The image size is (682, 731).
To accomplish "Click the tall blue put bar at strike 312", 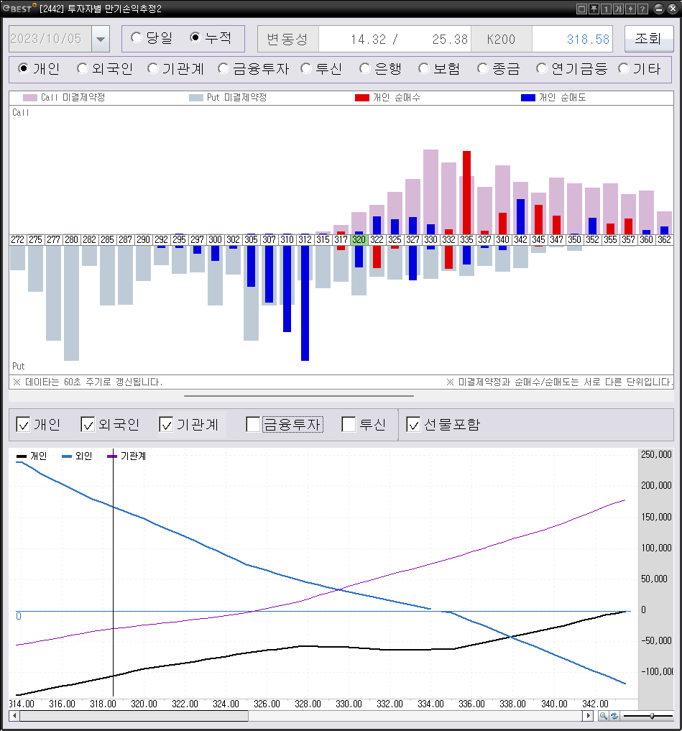I will [305, 303].
